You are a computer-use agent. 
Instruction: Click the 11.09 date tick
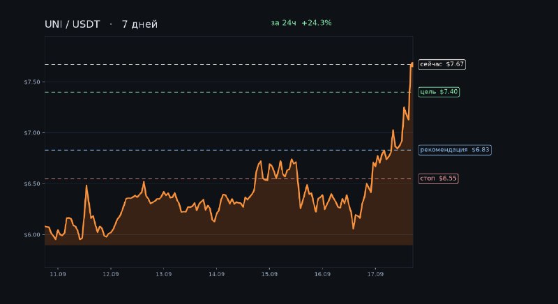tap(58, 275)
